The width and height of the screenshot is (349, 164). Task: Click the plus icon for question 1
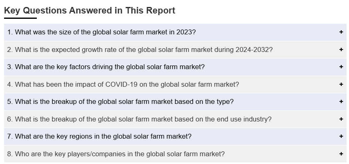click(x=341, y=32)
